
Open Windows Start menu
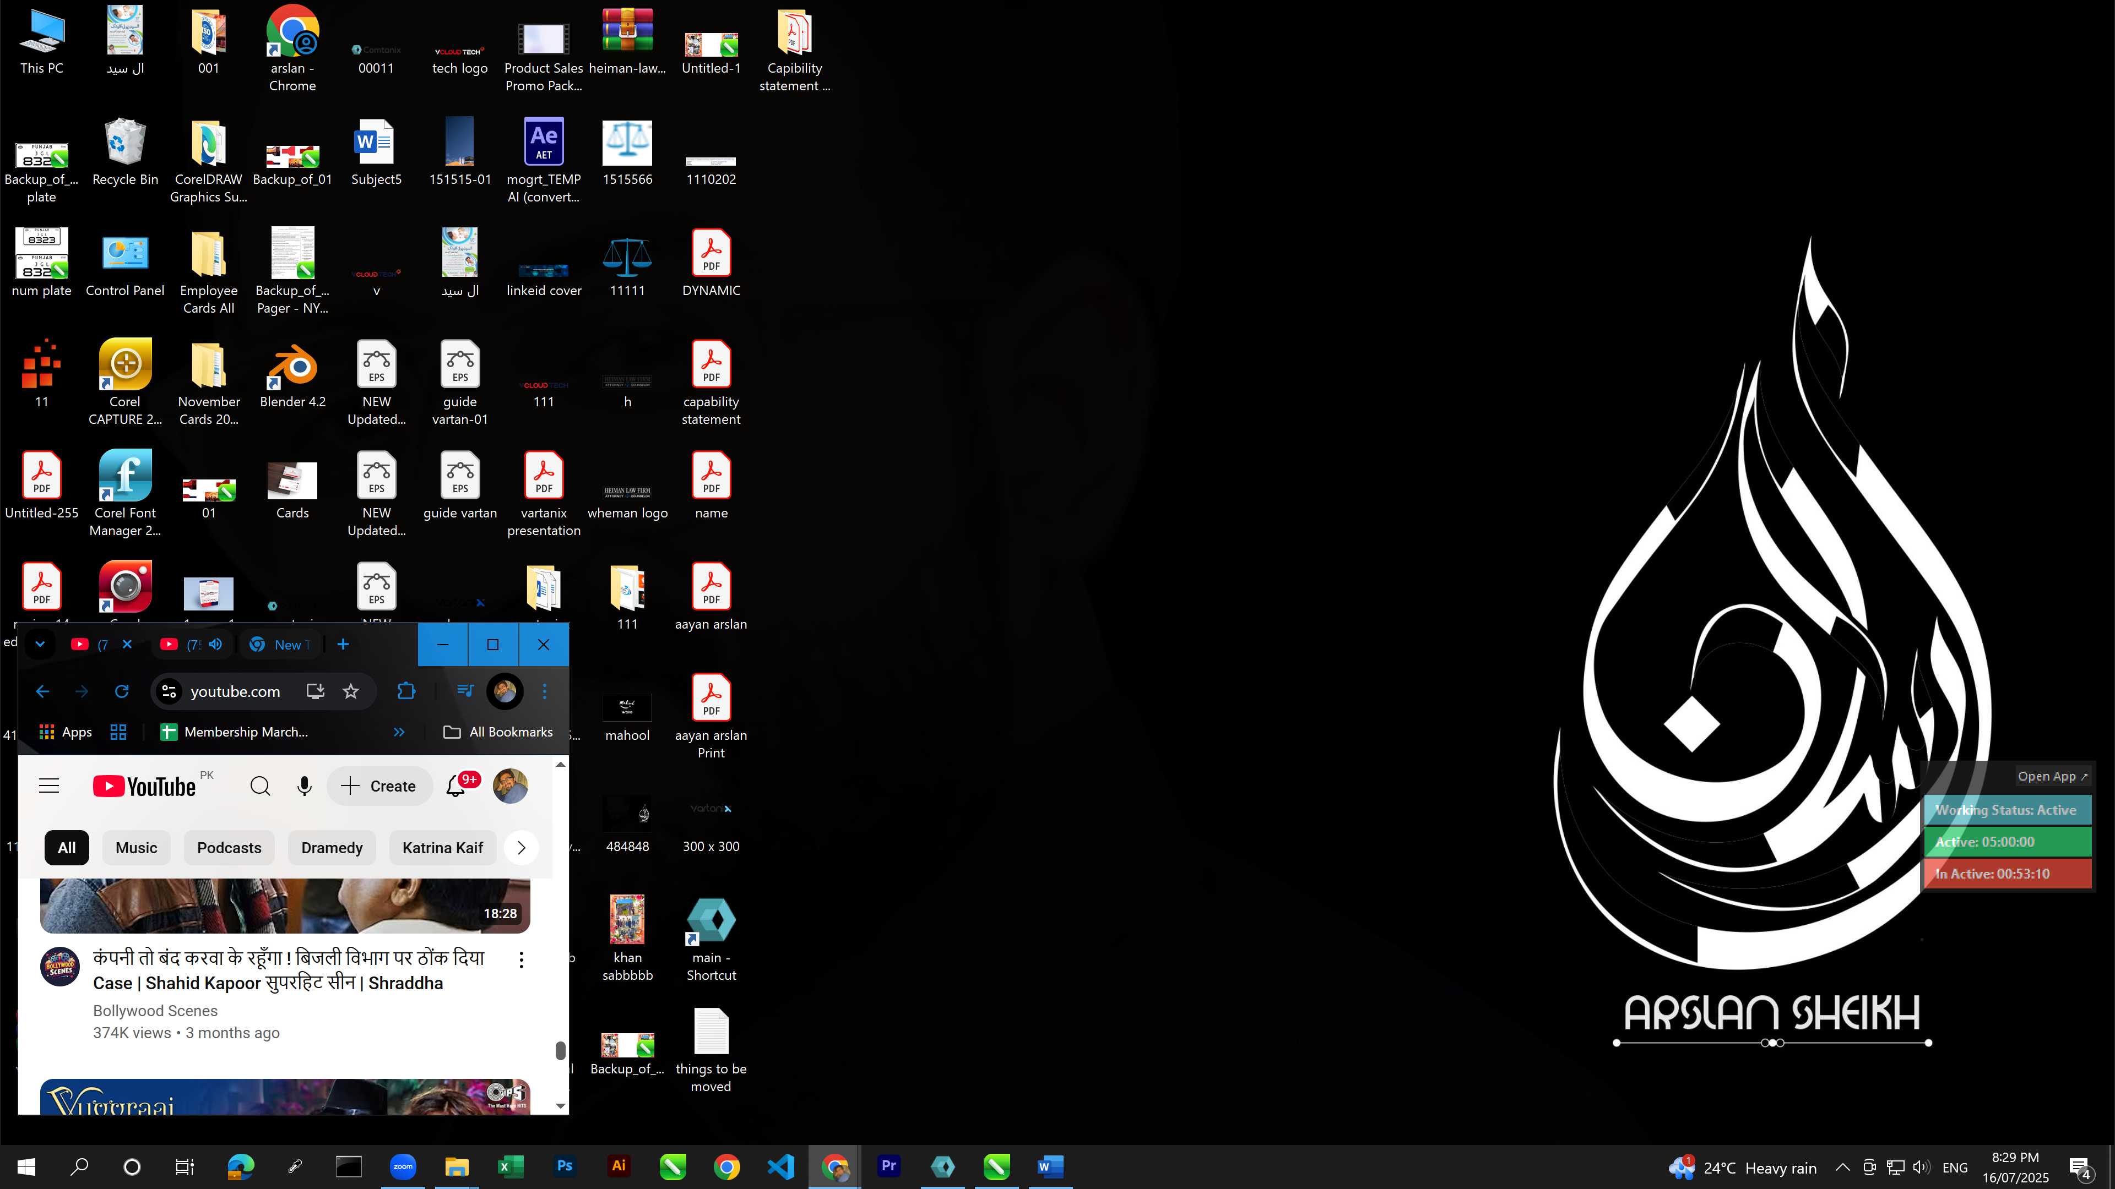[26, 1166]
